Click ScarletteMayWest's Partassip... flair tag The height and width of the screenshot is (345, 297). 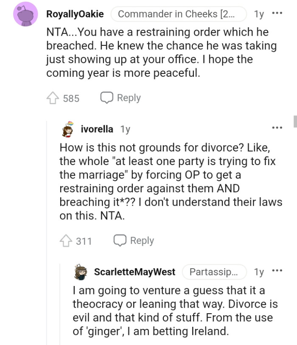click(x=214, y=272)
